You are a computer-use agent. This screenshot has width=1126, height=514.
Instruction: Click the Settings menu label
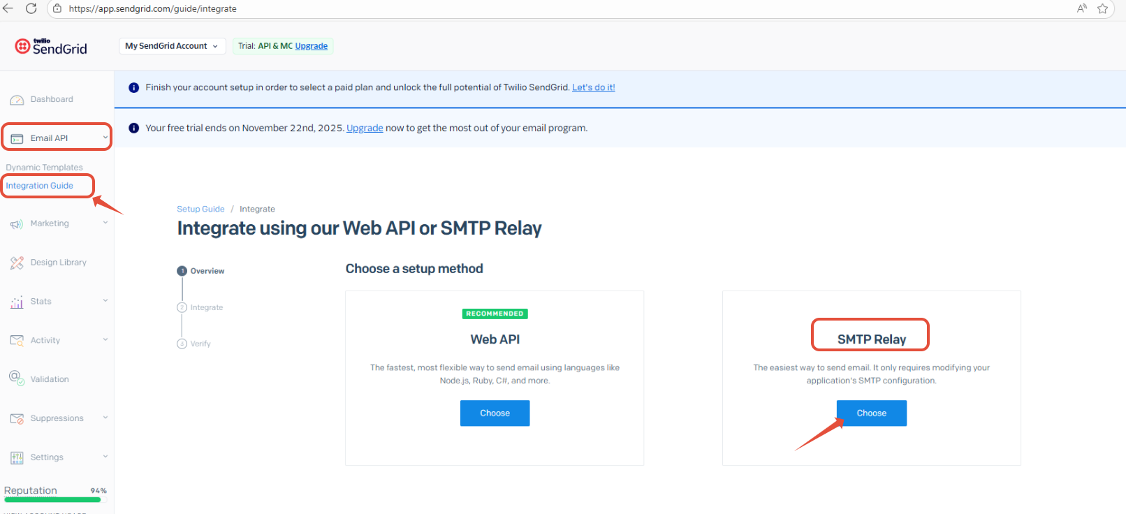(47, 457)
